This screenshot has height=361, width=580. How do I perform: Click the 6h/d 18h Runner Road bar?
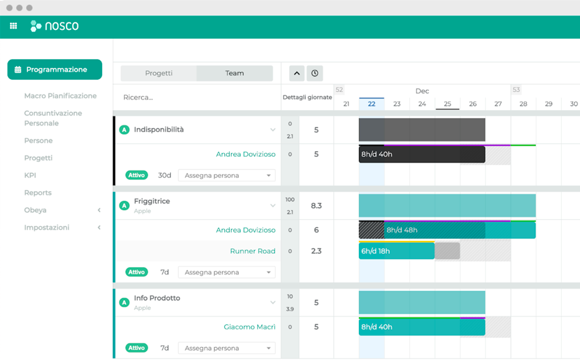point(396,251)
